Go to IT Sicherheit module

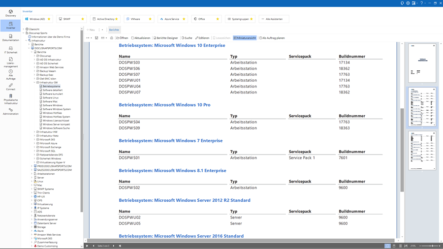coord(10,50)
